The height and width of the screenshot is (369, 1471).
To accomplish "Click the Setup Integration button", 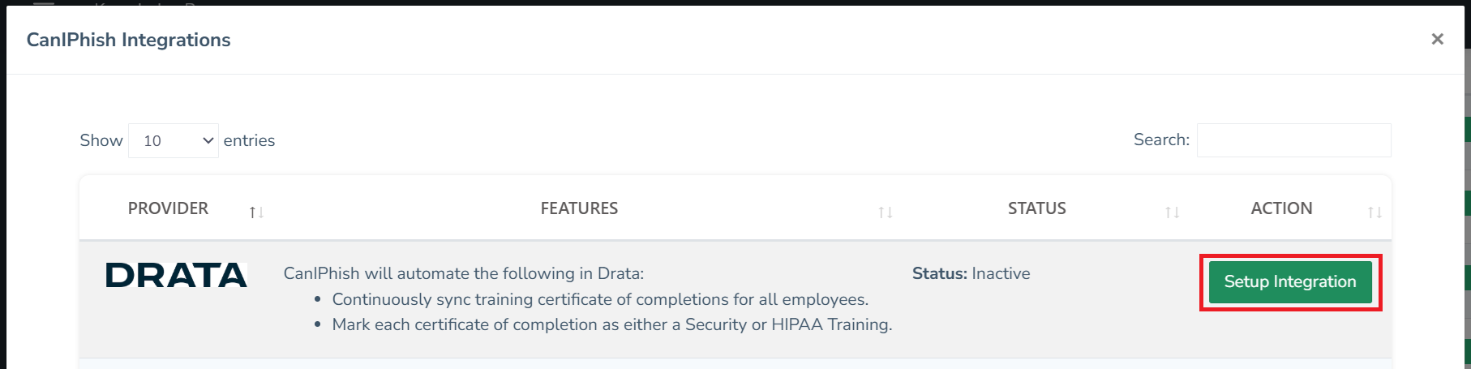I will [1289, 282].
